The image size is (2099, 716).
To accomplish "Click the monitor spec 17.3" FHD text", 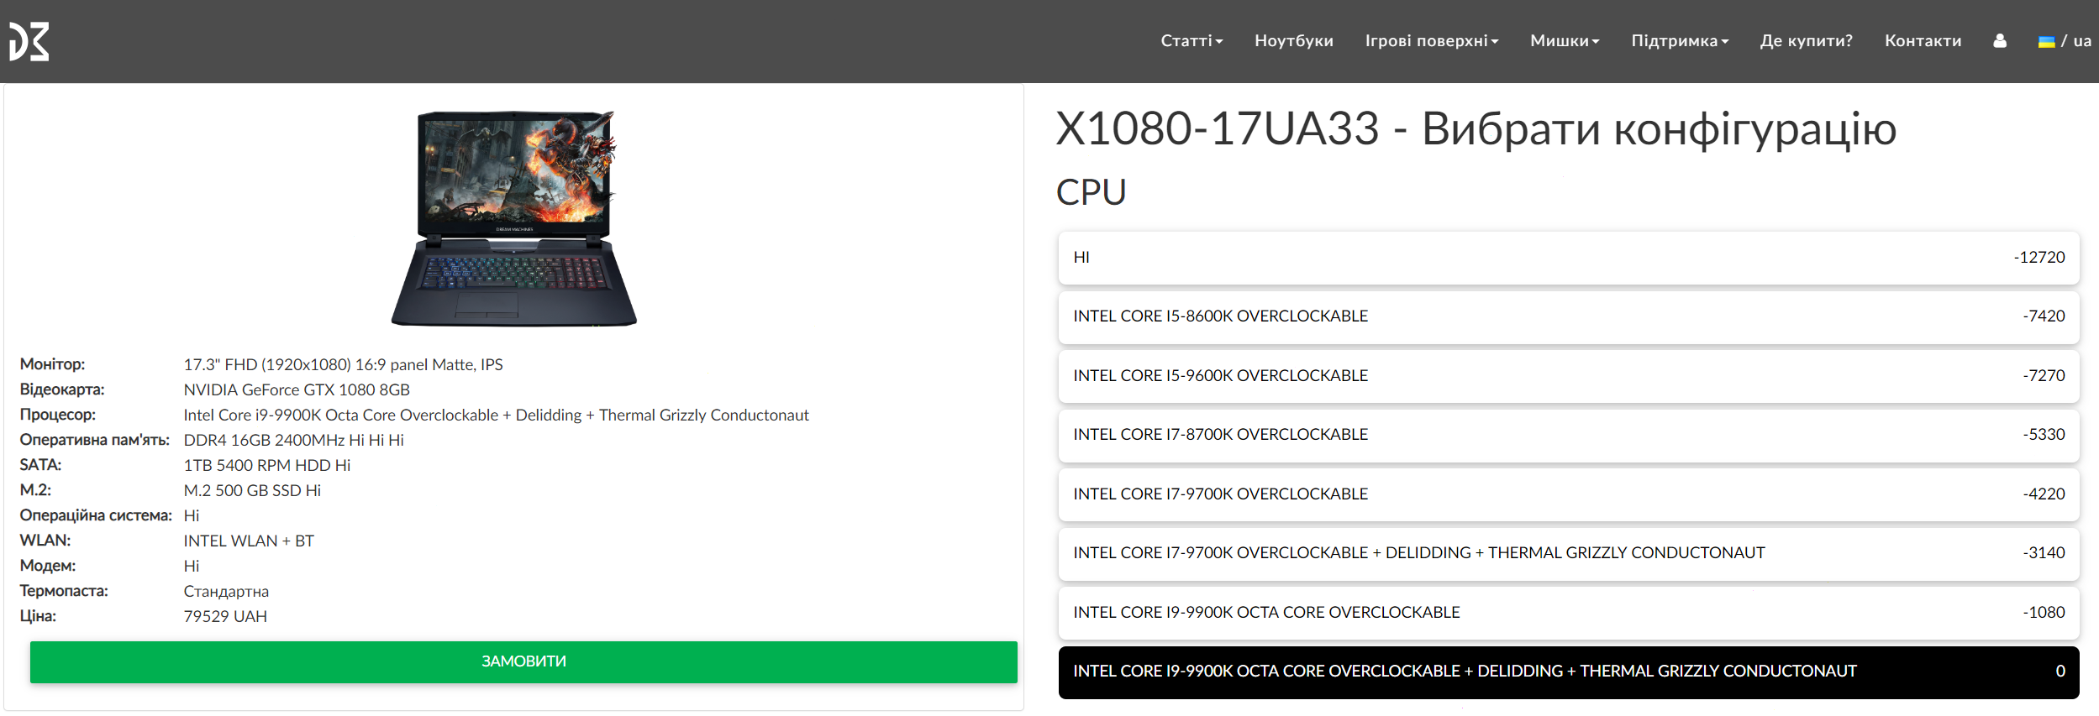I will pos(343,364).
